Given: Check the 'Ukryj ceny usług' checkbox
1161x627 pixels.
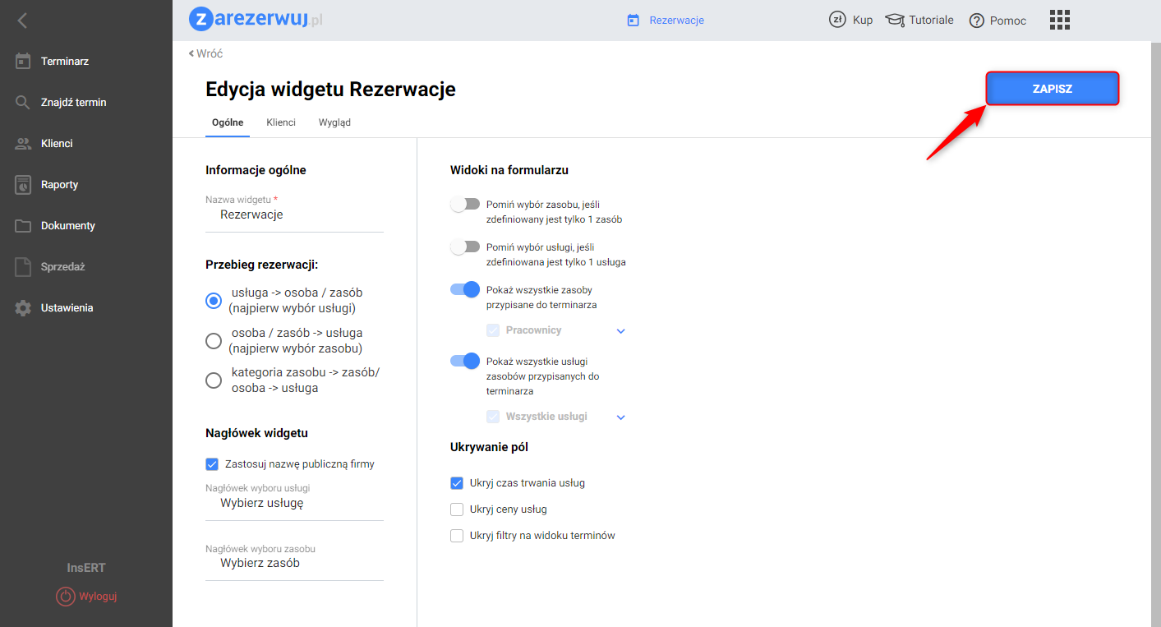Looking at the screenshot, I should pyautogui.click(x=457, y=509).
